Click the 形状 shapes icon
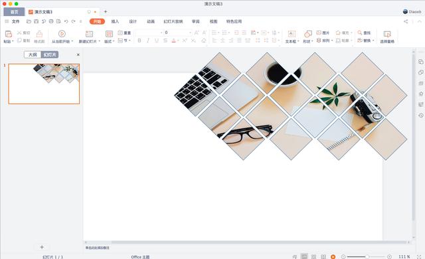Viewport: 425px width, 259px height. [307, 34]
